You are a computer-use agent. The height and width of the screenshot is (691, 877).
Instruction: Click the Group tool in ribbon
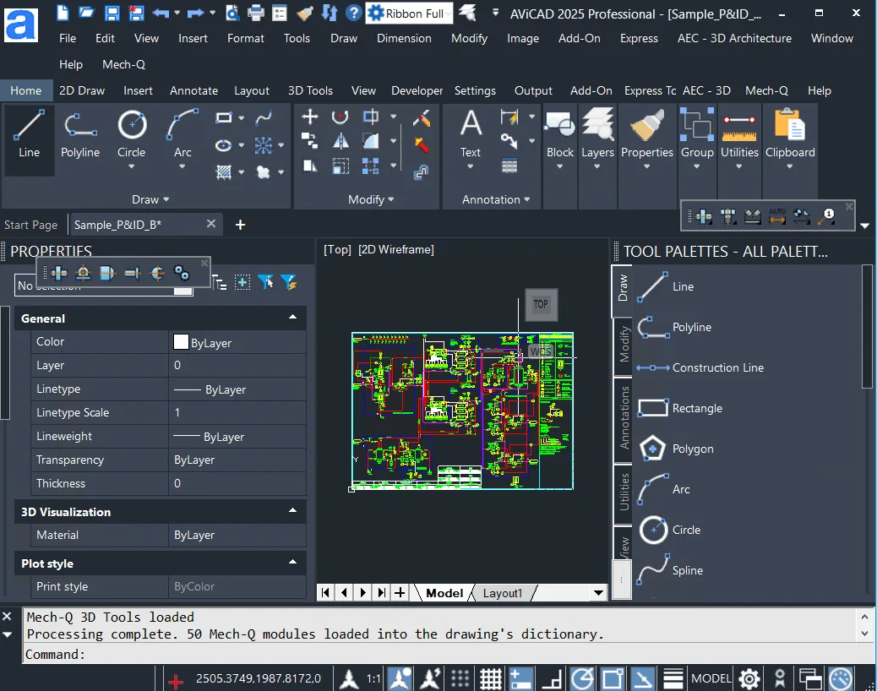pyautogui.click(x=697, y=138)
